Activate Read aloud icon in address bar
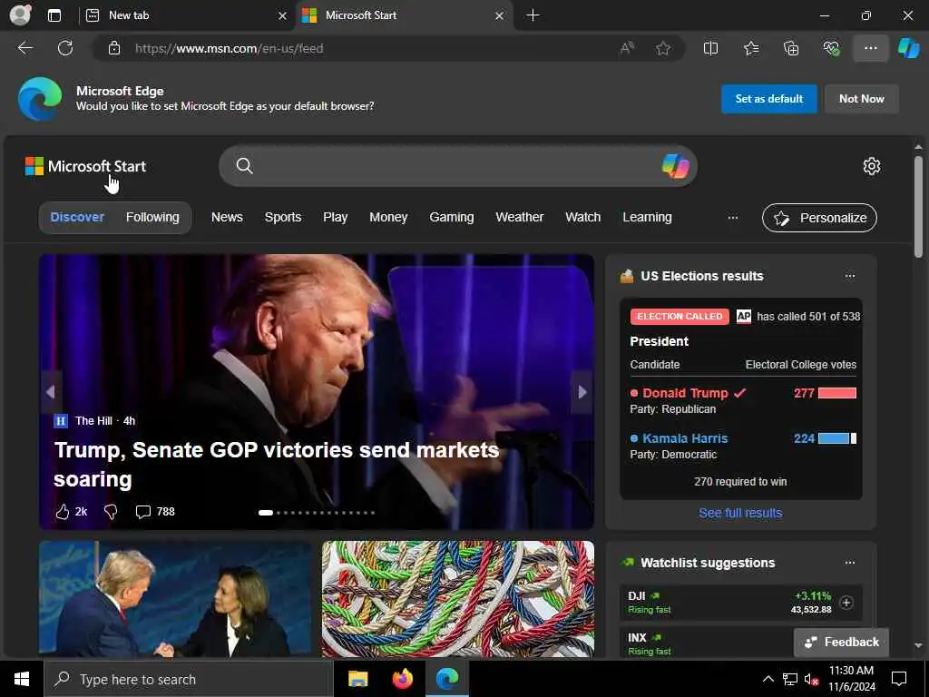 [627, 48]
